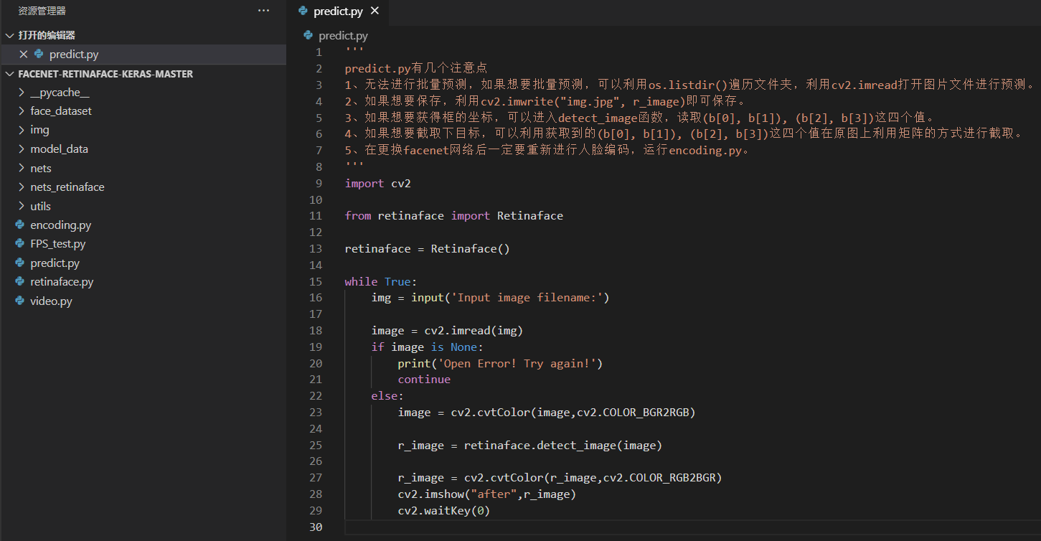This screenshot has height=541, width=1041.
Task: Click the comment mentioning os.listdir()
Action: tap(692, 85)
